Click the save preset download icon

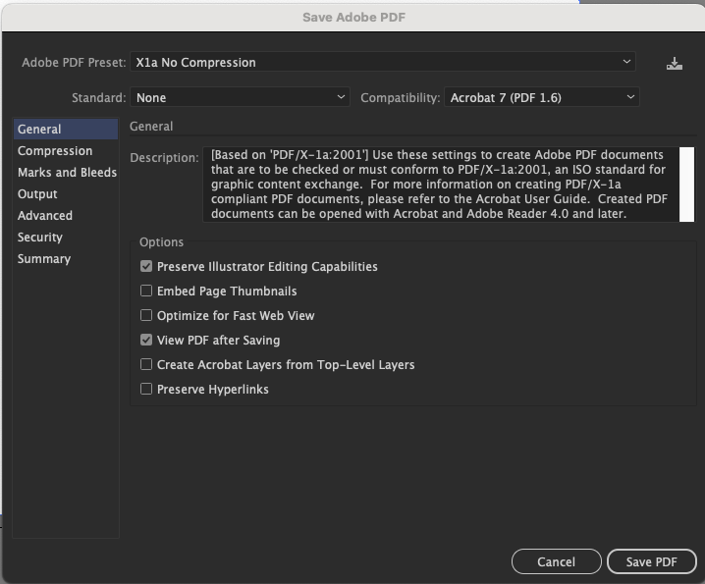click(674, 64)
